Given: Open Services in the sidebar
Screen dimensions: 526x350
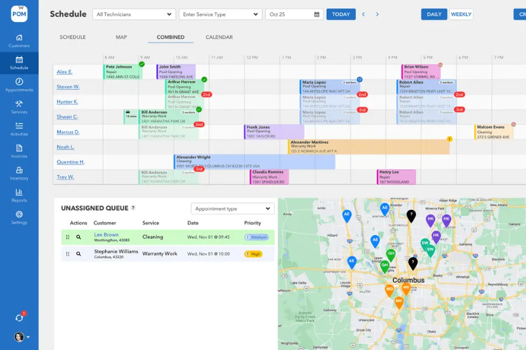Looking at the screenshot, I should click(x=19, y=107).
